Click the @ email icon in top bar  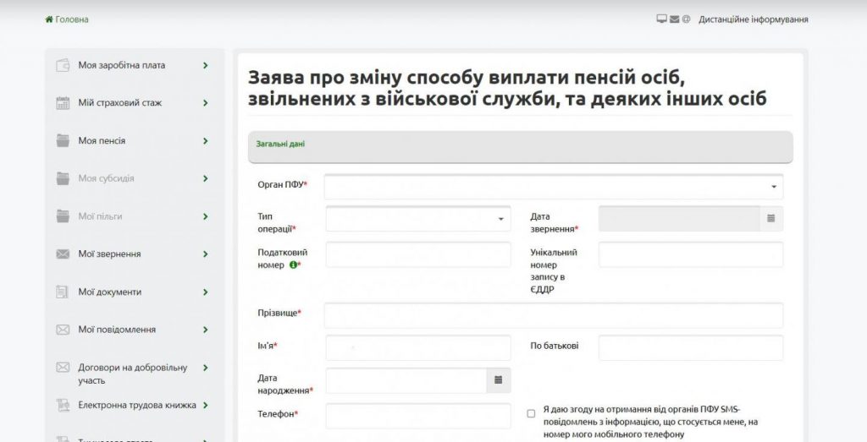click(x=687, y=19)
